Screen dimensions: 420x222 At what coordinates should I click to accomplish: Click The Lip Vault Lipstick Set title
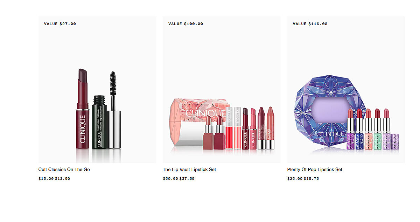[189, 169]
